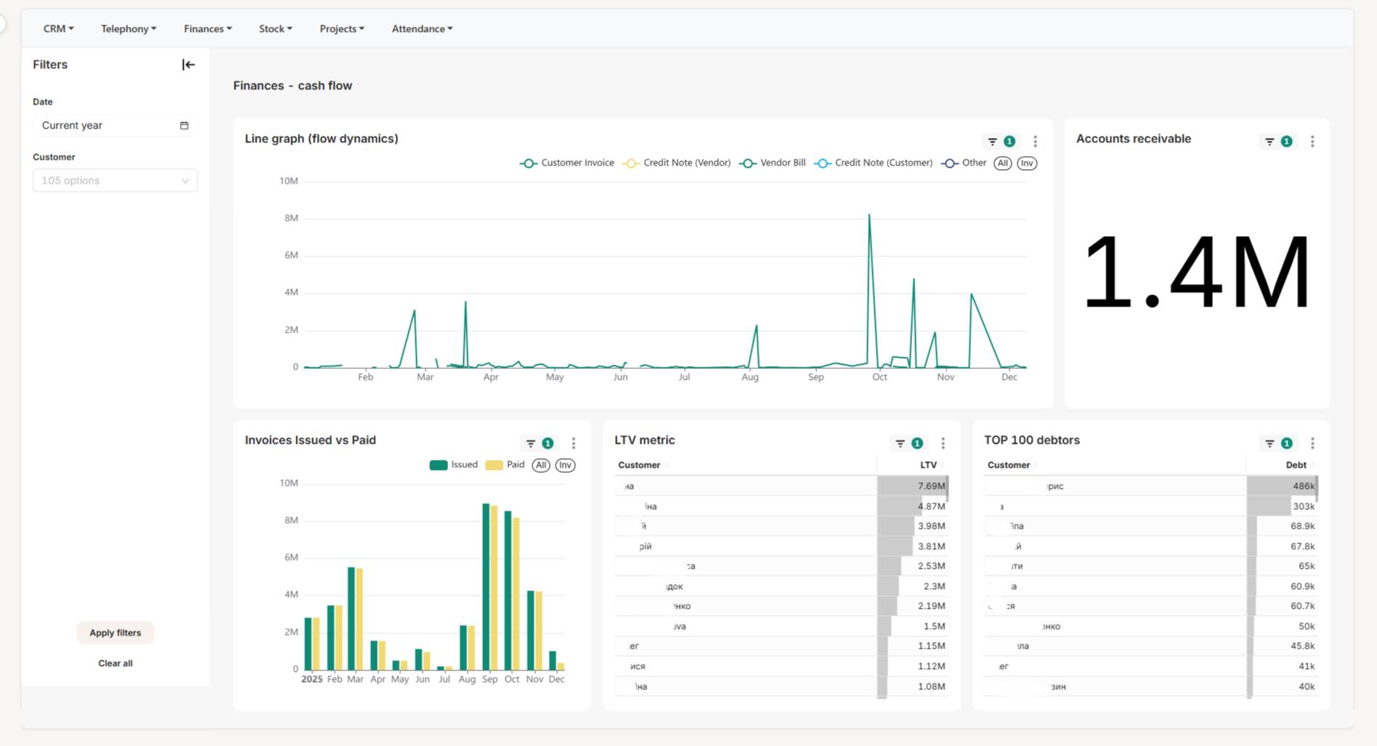Image resolution: width=1377 pixels, height=746 pixels.
Task: Expand the Telephony dropdown menu
Action: pyautogui.click(x=129, y=29)
